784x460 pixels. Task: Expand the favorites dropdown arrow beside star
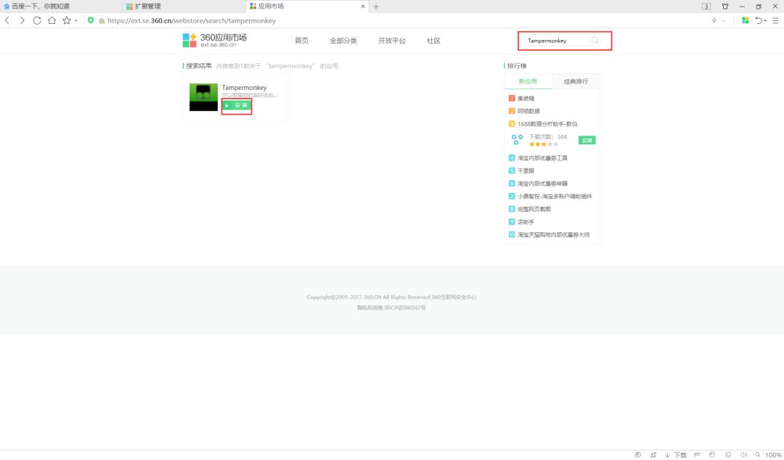(76, 21)
